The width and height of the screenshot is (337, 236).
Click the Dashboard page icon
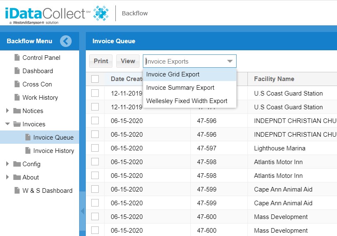(x=17, y=71)
